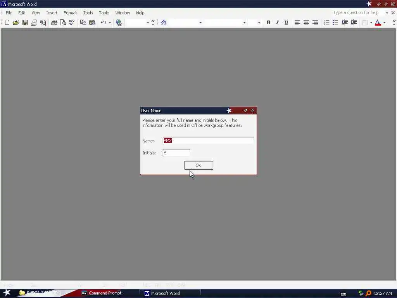Image resolution: width=397 pixels, height=298 pixels.
Task: Expand Standard toolbar options chevron
Action: tap(153, 23)
